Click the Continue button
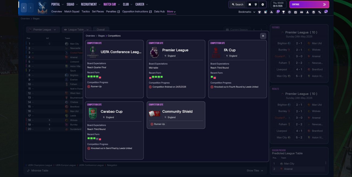 [309, 4]
